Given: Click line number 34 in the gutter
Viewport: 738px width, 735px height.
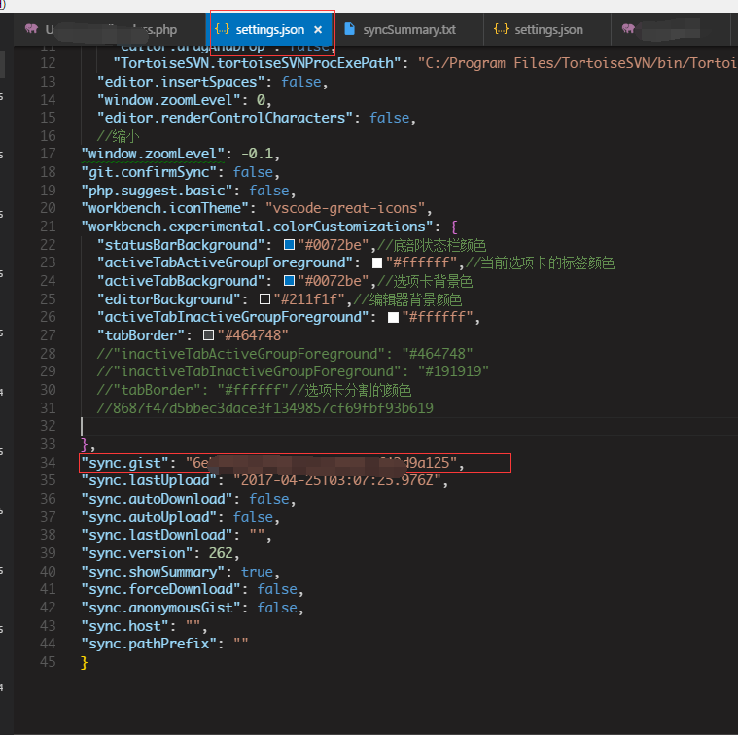Looking at the screenshot, I should pos(48,463).
